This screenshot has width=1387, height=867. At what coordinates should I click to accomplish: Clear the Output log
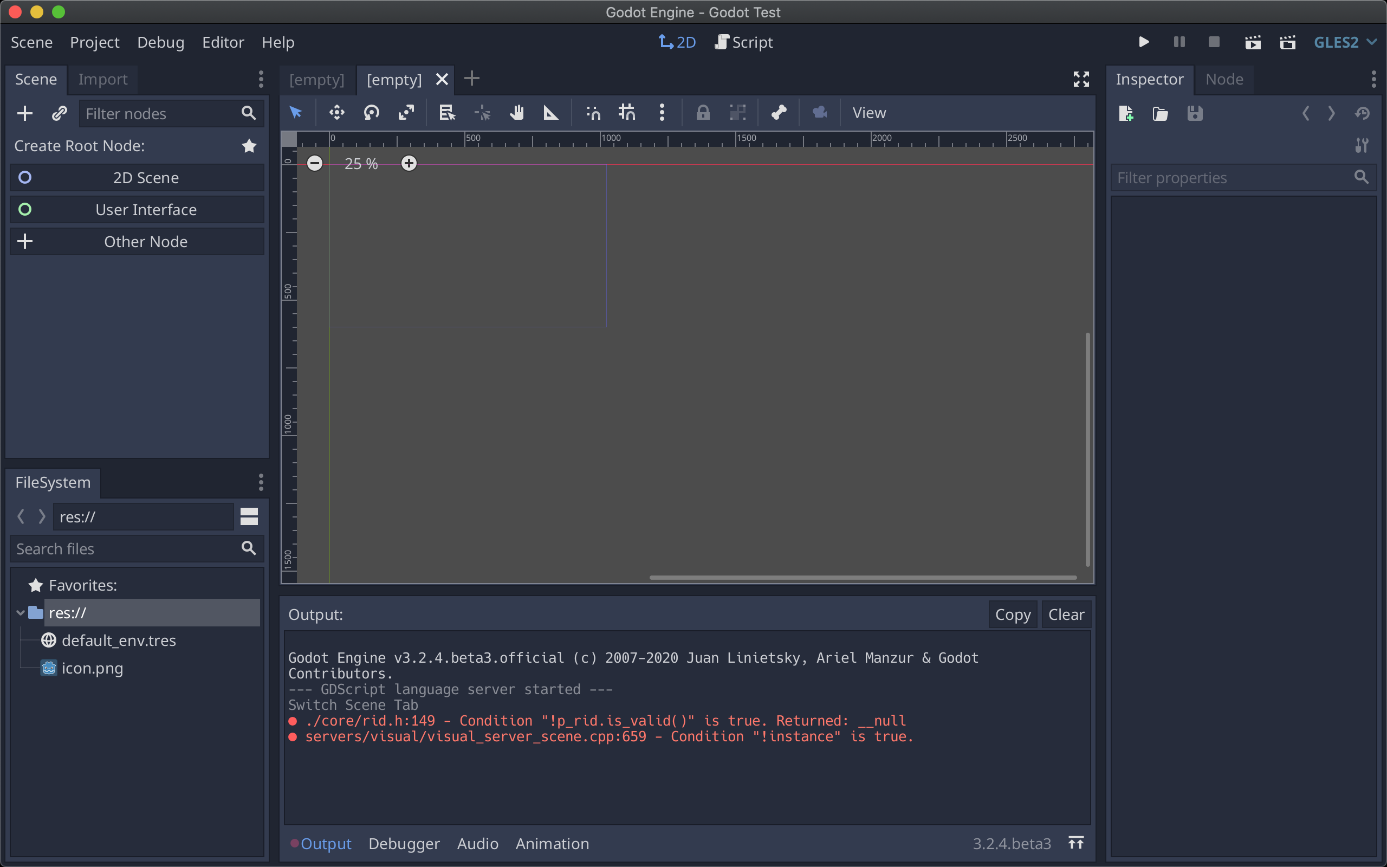pos(1066,614)
